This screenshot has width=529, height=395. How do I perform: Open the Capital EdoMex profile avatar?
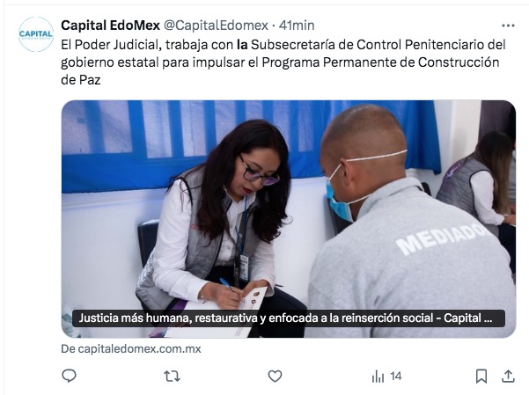click(x=36, y=34)
